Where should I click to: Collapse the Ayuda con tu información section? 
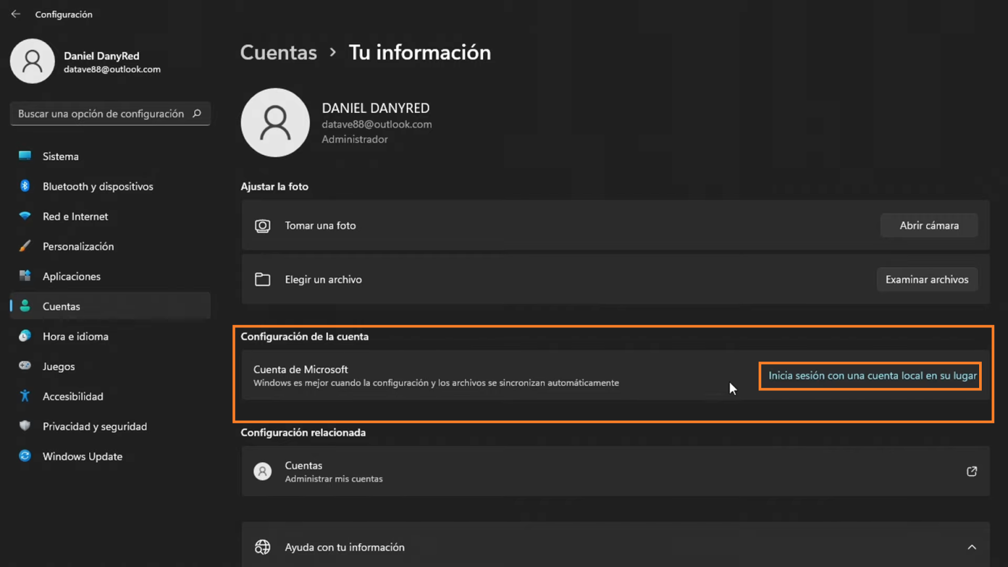[x=972, y=547]
